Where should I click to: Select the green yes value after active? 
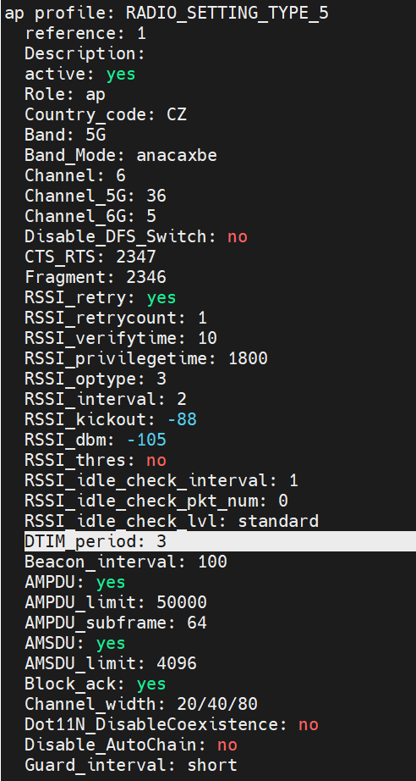(121, 75)
